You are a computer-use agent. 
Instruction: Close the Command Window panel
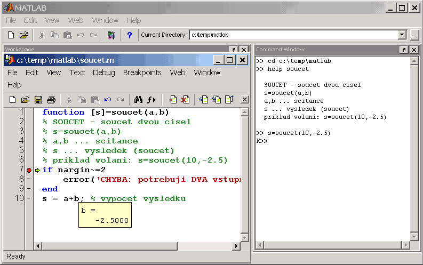click(413, 50)
